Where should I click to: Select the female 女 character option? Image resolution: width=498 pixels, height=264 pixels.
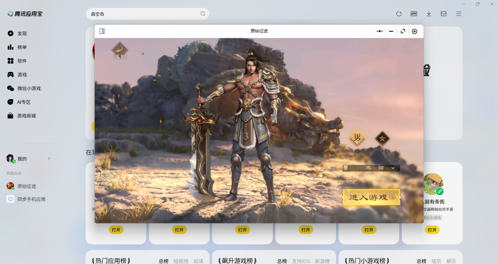(x=382, y=138)
